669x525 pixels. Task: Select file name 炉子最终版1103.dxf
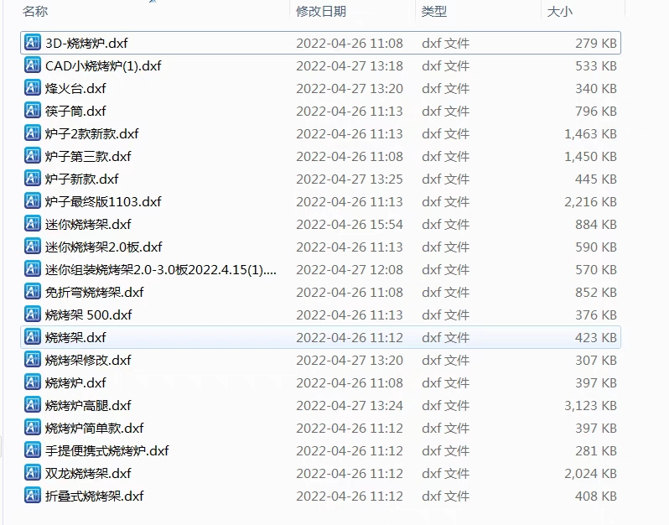click(103, 201)
